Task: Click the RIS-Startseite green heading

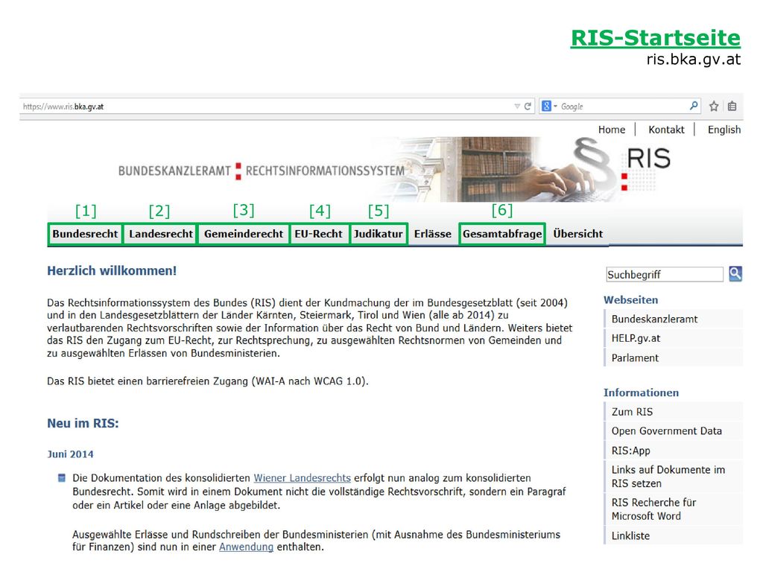Action: [x=656, y=38]
